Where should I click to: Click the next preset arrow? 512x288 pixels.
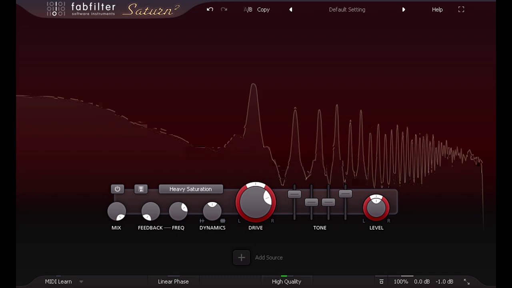point(404,9)
